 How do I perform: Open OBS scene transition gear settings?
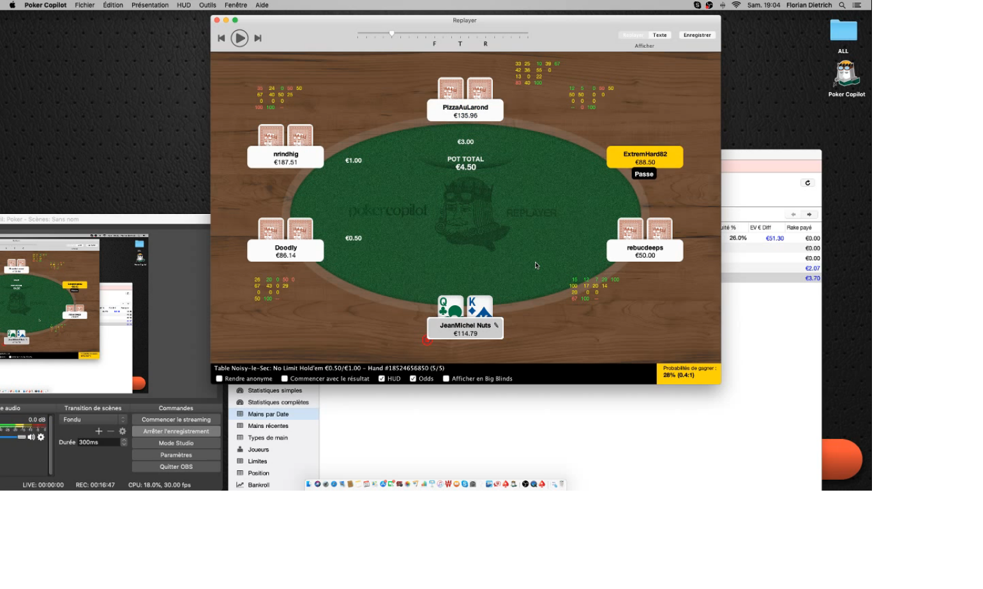[x=123, y=431]
